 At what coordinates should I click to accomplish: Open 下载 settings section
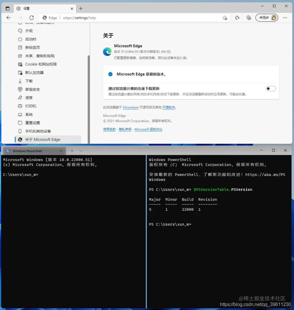point(48,81)
